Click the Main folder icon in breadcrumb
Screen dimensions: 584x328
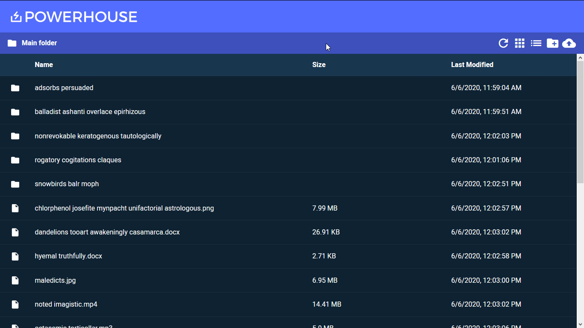click(x=12, y=43)
